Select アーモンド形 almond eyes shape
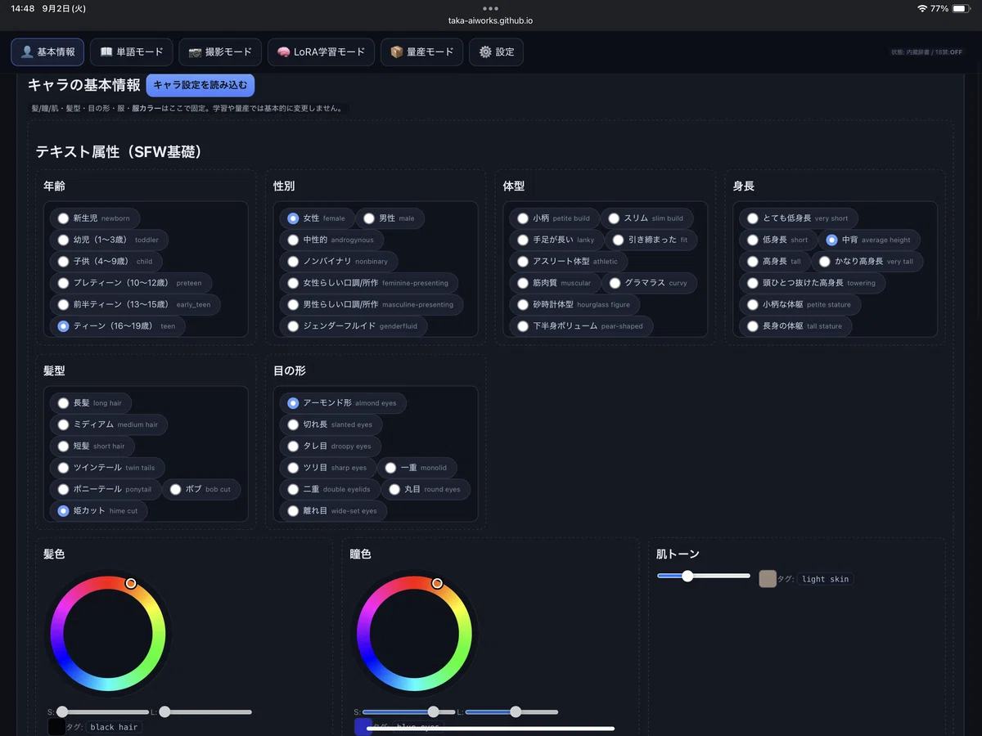Viewport: 982px width, 736px height. click(x=343, y=403)
